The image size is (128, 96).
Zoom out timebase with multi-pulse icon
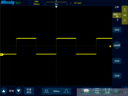point(47,91)
